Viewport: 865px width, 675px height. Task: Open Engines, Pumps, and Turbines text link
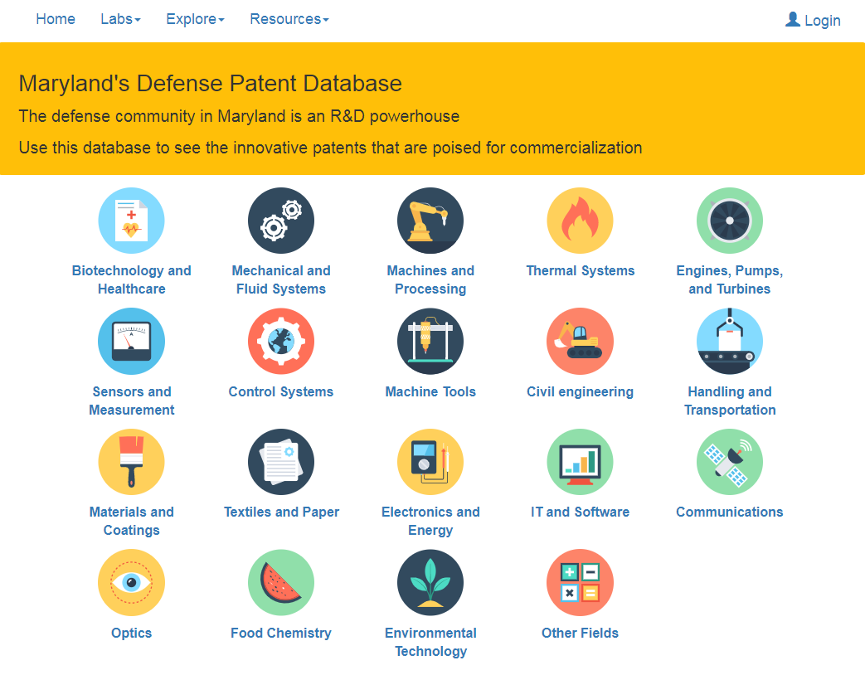click(729, 279)
